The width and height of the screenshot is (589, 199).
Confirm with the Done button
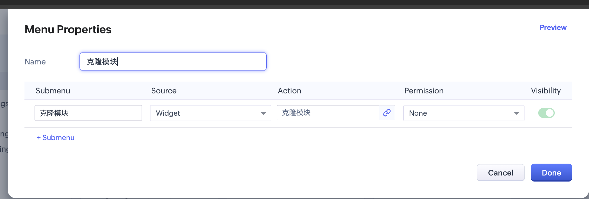point(551,173)
